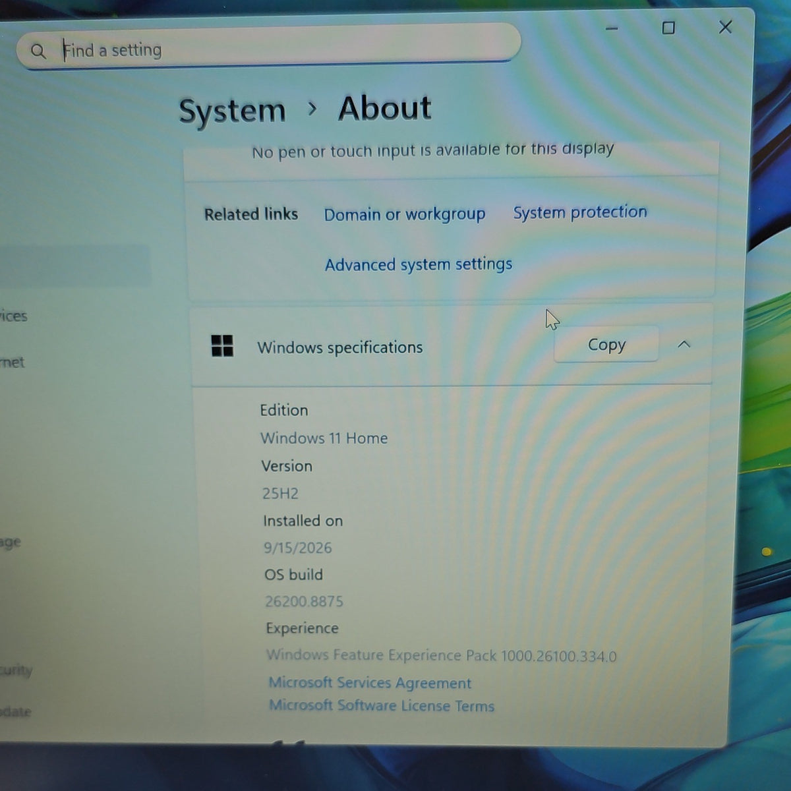
Task: Click the Edition label
Action: (284, 410)
